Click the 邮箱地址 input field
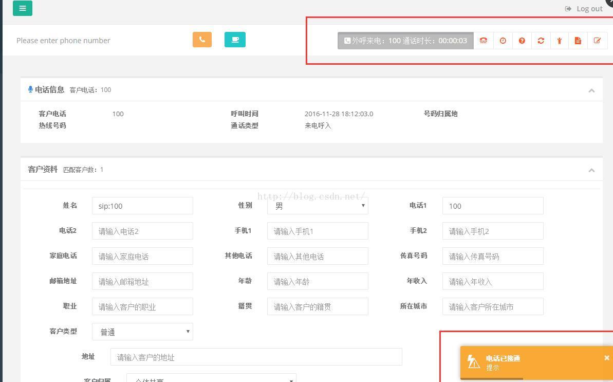Viewport: 613px width, 382px height. [x=142, y=281]
